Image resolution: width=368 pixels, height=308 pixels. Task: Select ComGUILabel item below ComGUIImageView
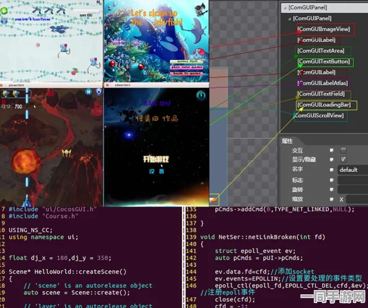pos(317,40)
